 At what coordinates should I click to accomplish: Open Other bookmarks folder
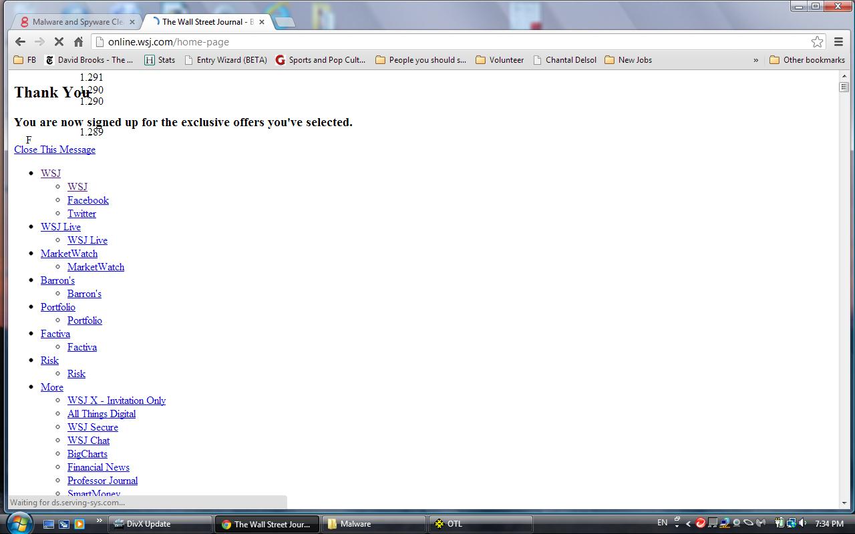(x=807, y=60)
